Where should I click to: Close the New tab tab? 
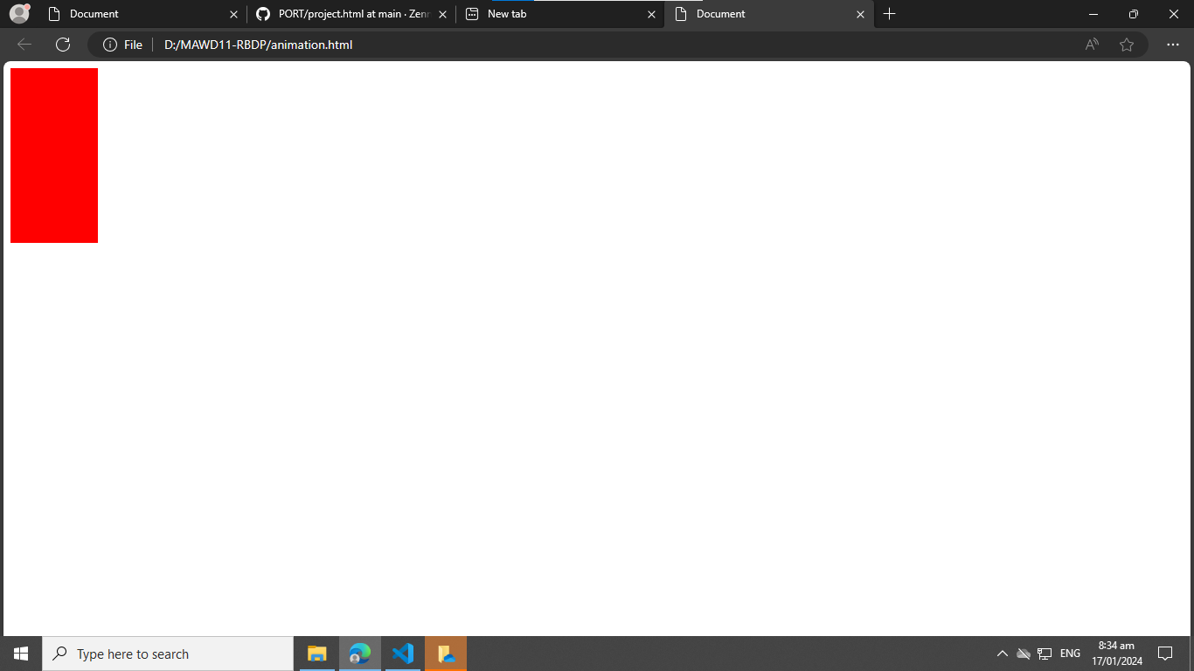tap(651, 14)
